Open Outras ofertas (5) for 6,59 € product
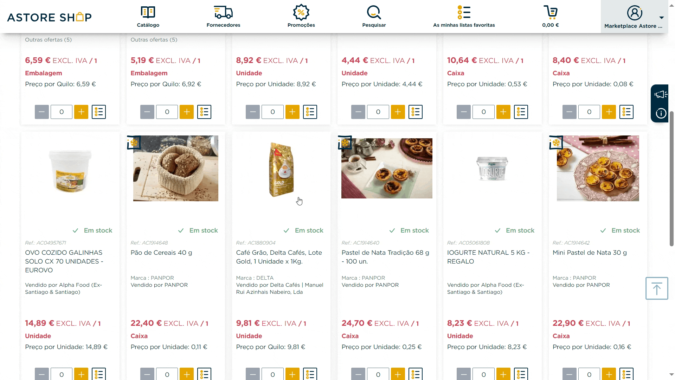 [48, 40]
